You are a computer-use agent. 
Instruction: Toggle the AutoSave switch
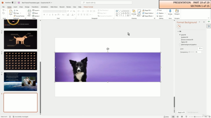(14, 3)
